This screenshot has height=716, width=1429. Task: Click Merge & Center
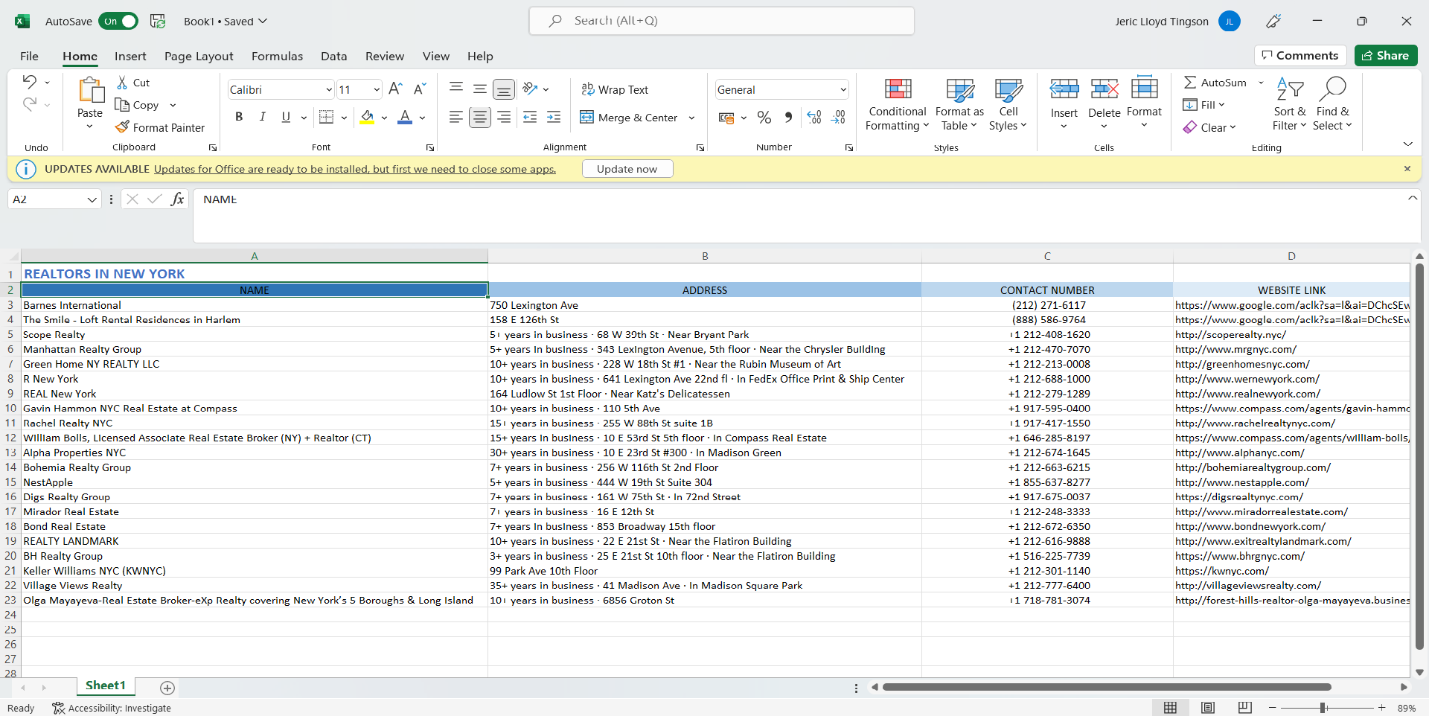coord(629,117)
